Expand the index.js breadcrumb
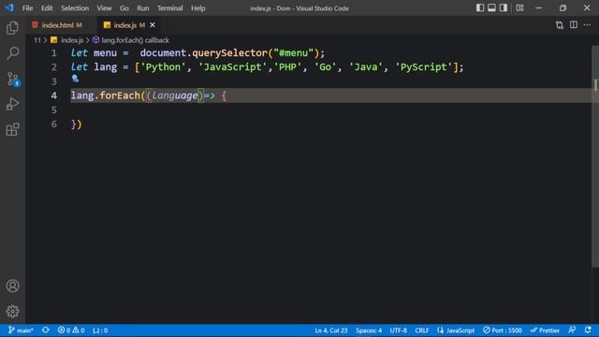Screen dimensions: 599x337 tap(72, 40)
